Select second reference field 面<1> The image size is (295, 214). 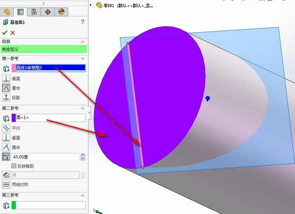pos(51,118)
